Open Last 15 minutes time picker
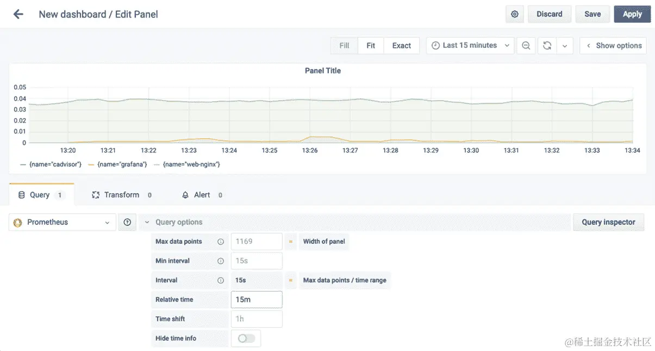This screenshot has height=351, width=655. [x=471, y=46]
